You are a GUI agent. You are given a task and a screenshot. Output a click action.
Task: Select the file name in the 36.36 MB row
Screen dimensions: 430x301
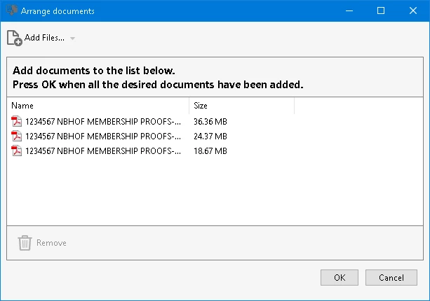[x=103, y=122]
